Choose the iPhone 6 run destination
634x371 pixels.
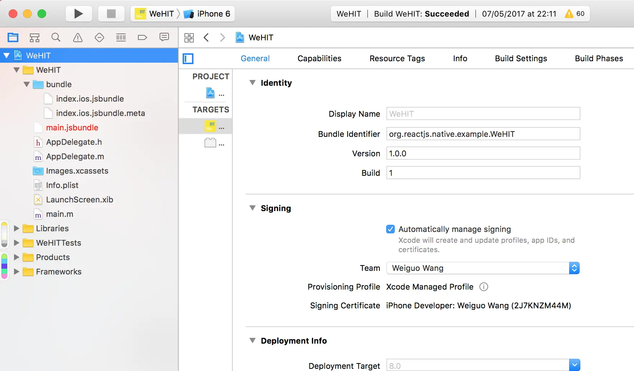click(207, 14)
